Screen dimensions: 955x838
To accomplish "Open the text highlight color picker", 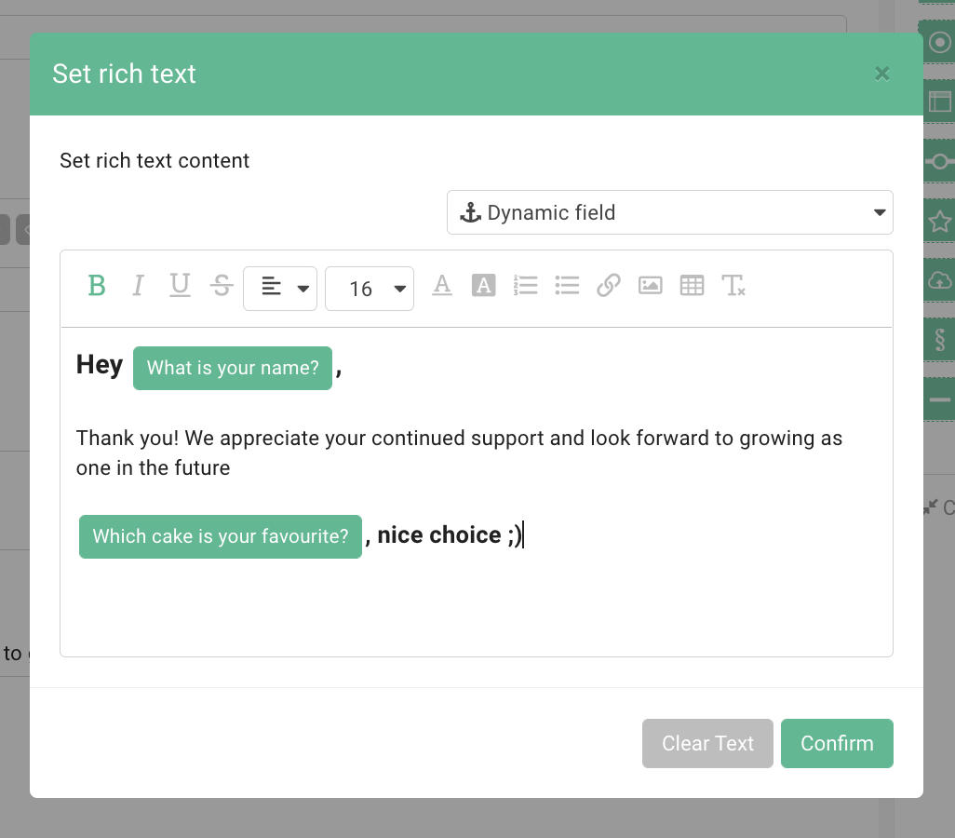I will tap(483, 286).
